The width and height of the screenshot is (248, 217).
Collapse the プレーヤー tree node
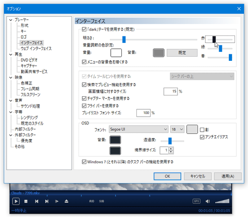pyautogui.click(x=11, y=20)
